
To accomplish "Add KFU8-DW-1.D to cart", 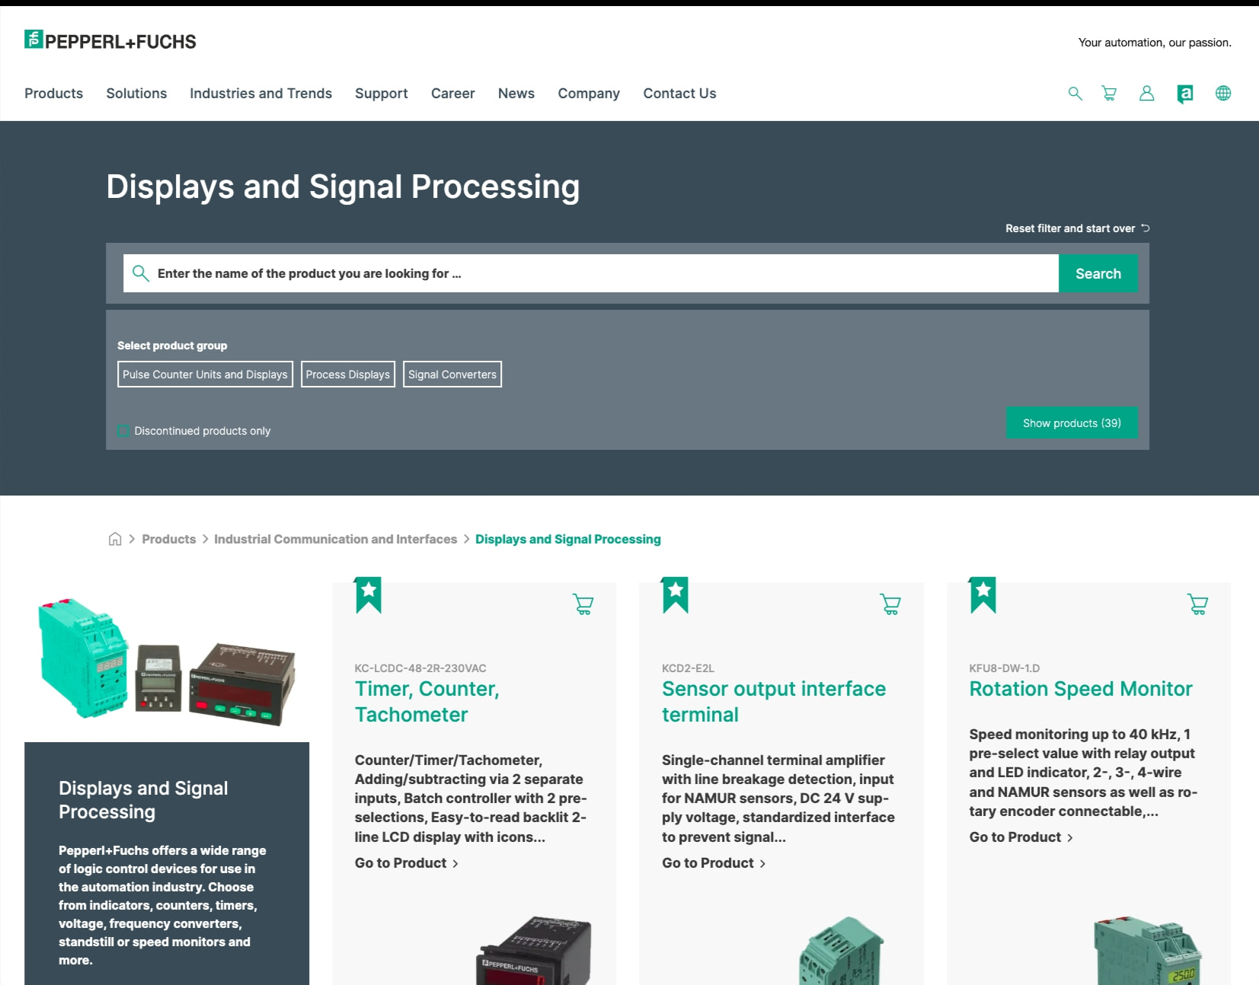I will click(x=1198, y=604).
